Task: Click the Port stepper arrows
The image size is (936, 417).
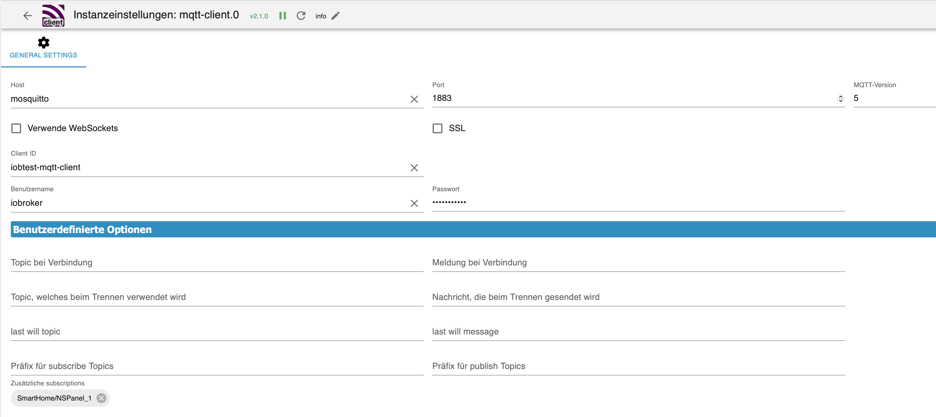Action: pos(841,98)
